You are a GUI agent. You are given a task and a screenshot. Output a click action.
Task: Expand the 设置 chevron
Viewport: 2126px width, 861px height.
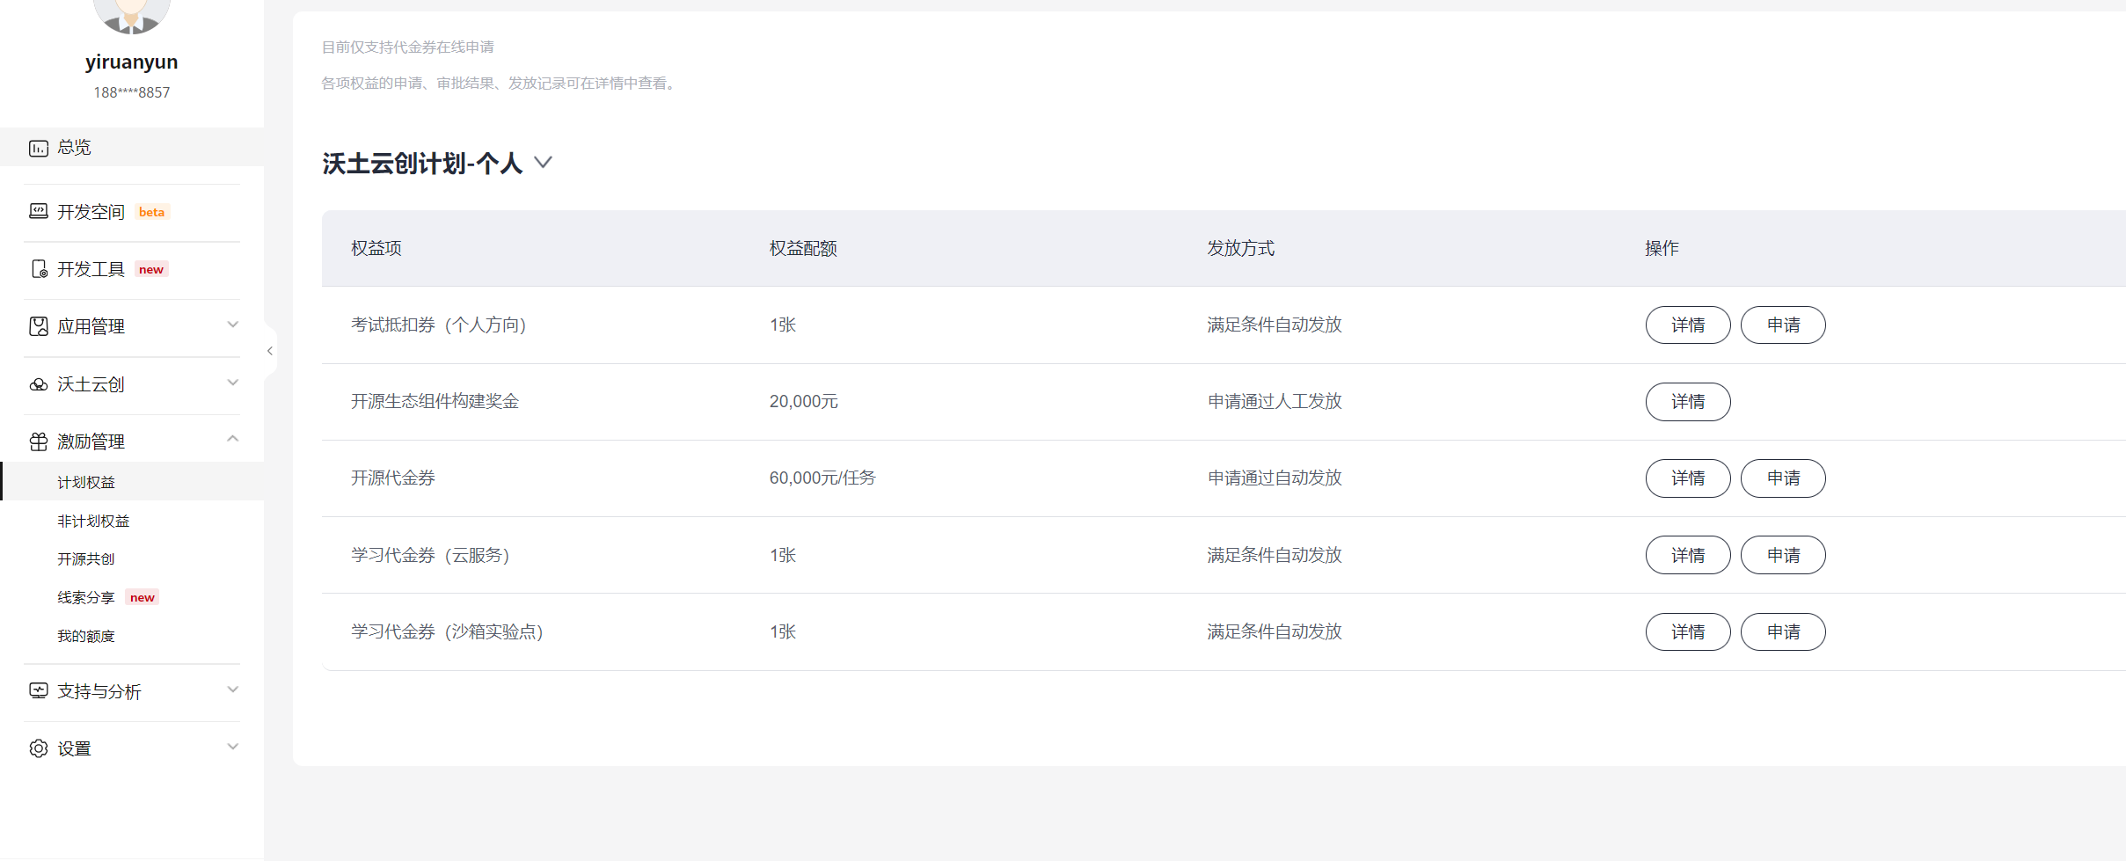click(233, 747)
